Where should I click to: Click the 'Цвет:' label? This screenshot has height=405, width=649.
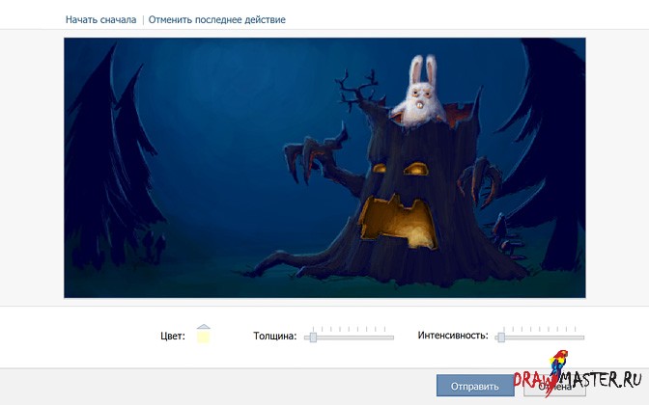(x=173, y=336)
